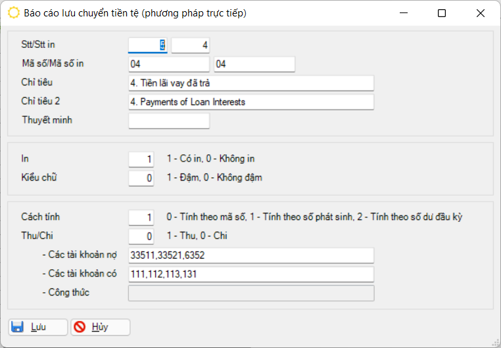Click the Mã số in print code field
Viewport: 501px width, 348px height.
click(254, 64)
